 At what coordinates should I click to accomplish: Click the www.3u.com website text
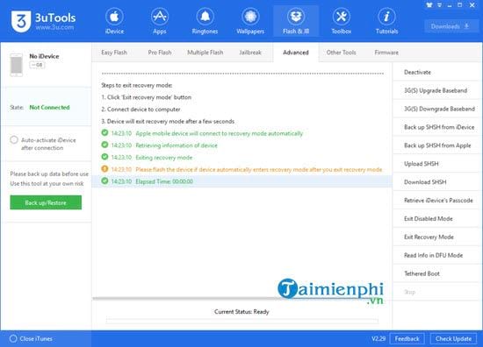click(54, 27)
